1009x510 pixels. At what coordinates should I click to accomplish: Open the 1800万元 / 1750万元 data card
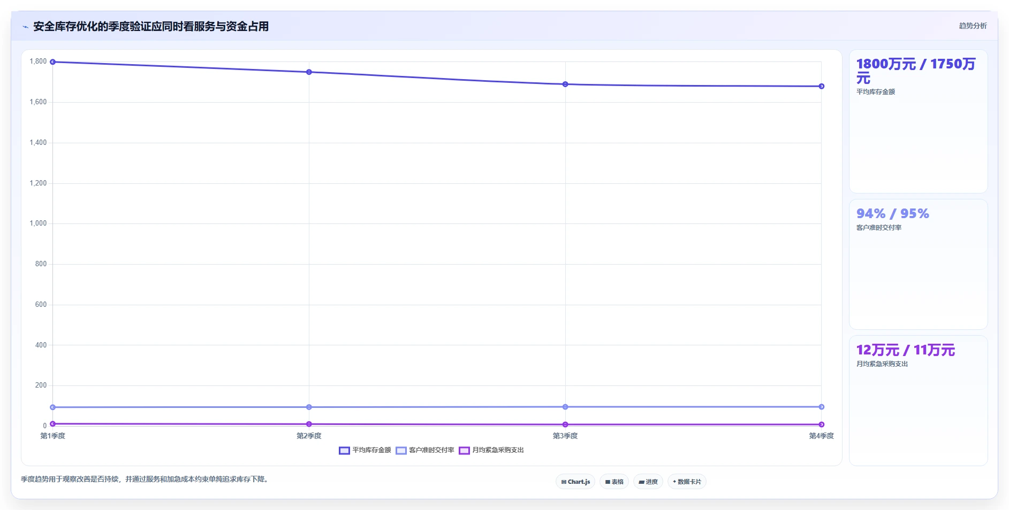(x=918, y=122)
